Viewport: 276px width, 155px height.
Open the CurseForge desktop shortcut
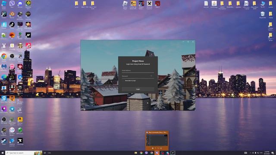(x=20, y=141)
